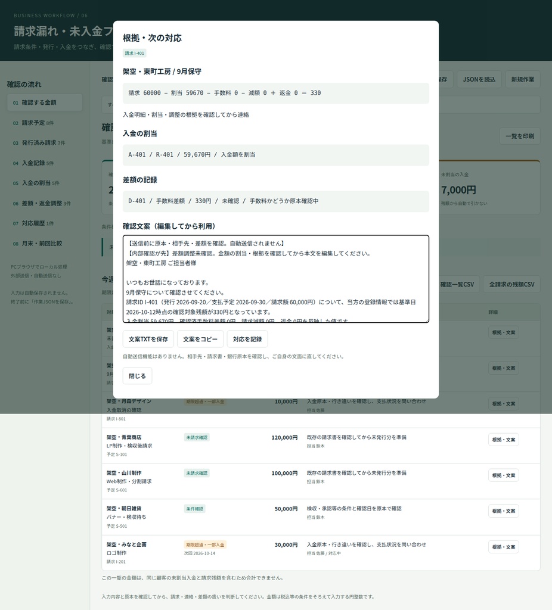This screenshot has width=552, height=610.
Task: Open 06 差額・返金調整 in the sidebar
Action: (x=45, y=203)
